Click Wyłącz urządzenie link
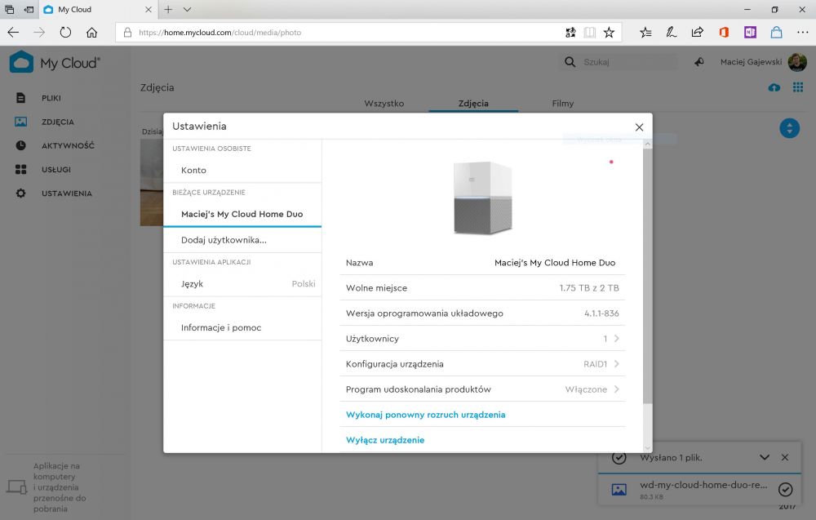 click(385, 440)
